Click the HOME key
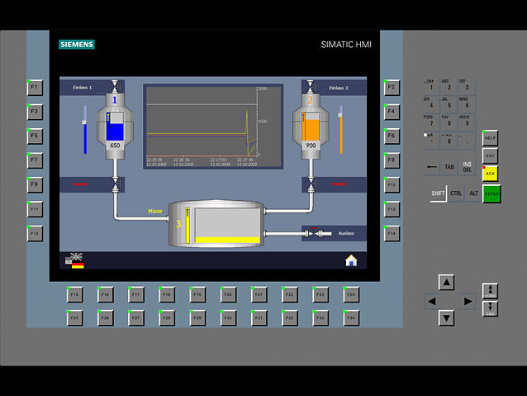The height and width of the screenshot is (396, 527). (490, 291)
